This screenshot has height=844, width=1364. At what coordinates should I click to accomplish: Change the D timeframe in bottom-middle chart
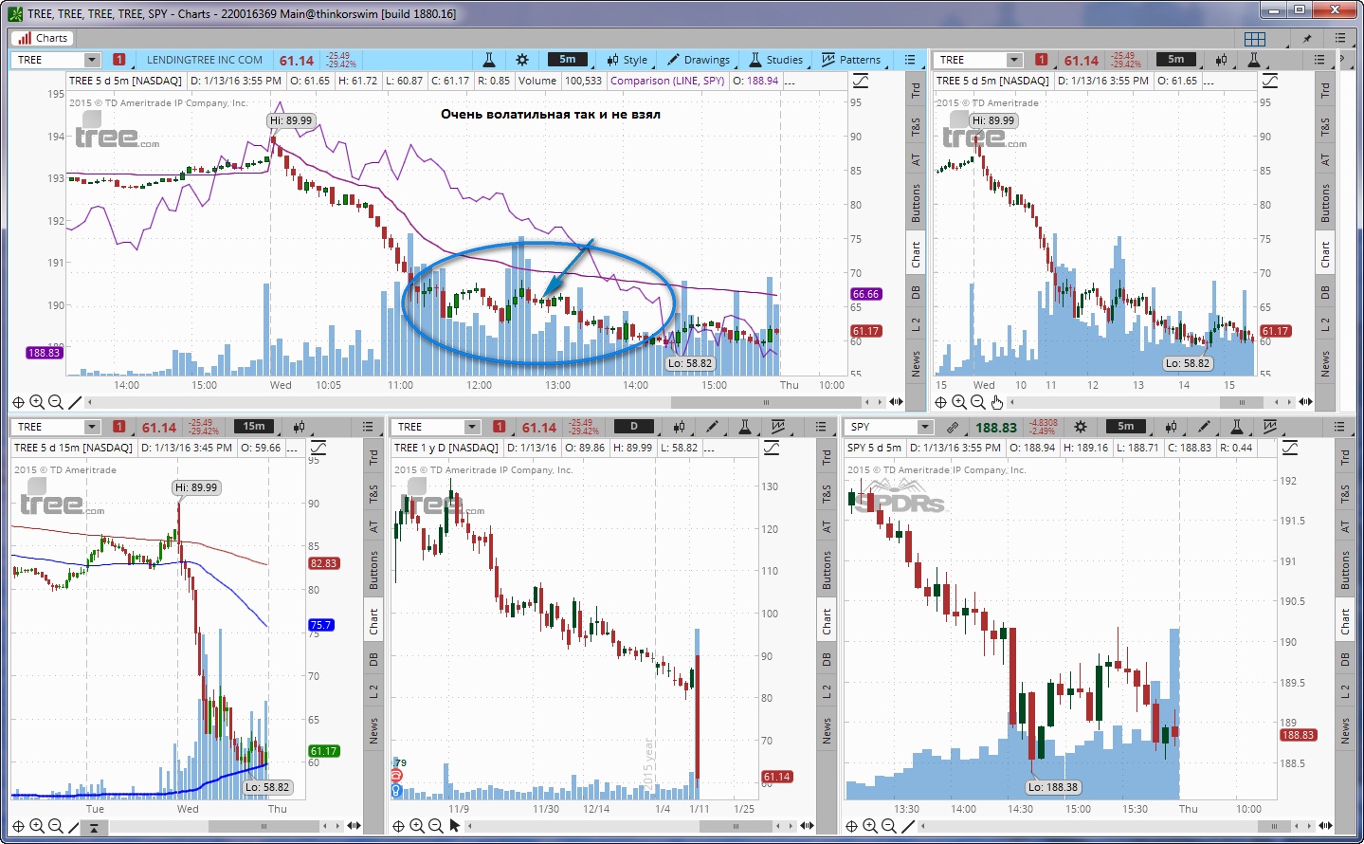tap(634, 426)
